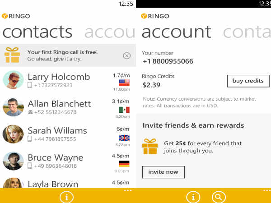Tap the 1.7¢/m rate for Larry Holcomb
271x203 pixels.
[121, 76]
